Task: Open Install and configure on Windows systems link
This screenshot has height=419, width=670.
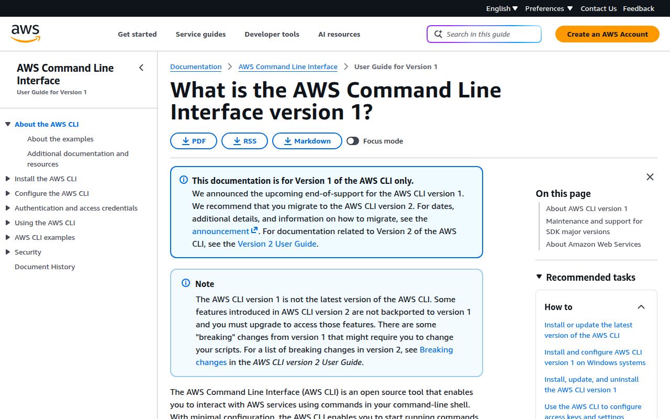Action: (x=595, y=357)
